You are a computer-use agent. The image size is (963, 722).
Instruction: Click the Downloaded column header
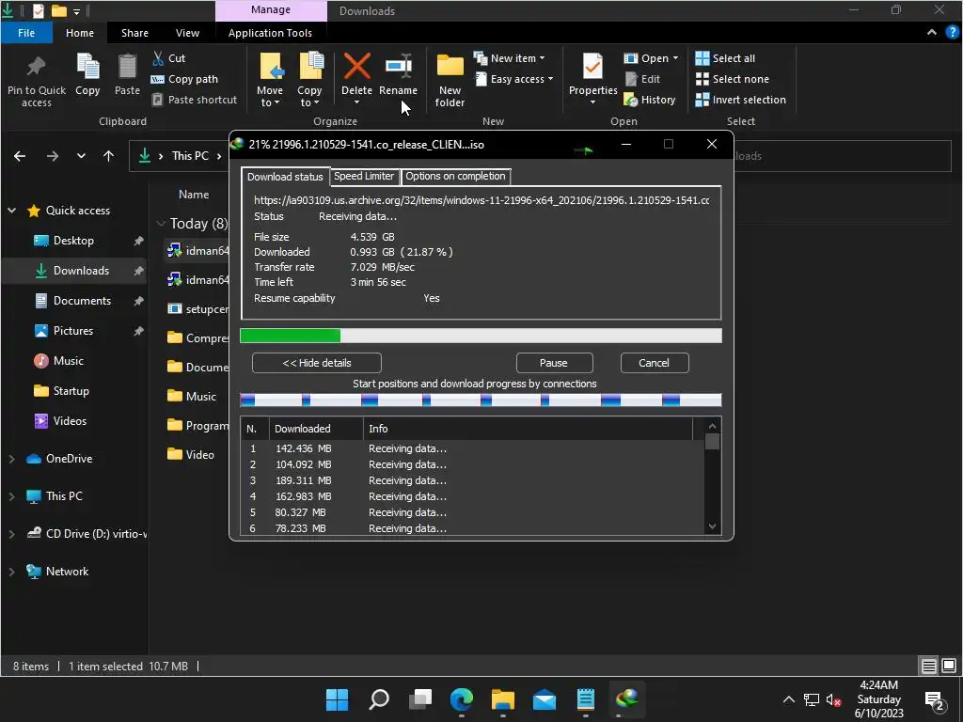[316, 429]
